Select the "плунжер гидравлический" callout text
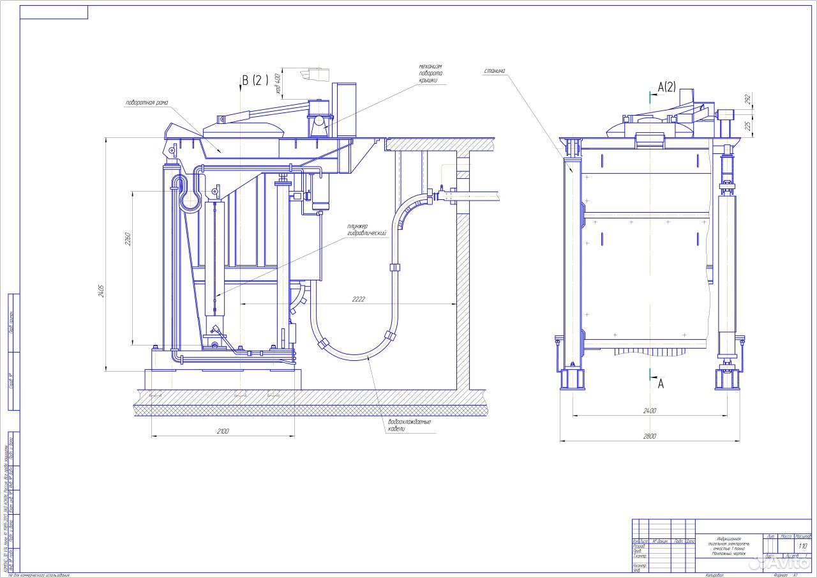Viewport: 817px width, 578px height. click(x=368, y=229)
